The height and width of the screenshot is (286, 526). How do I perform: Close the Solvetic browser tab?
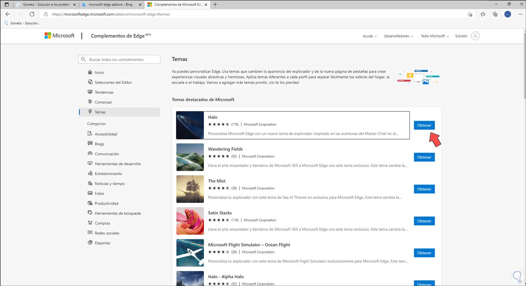click(x=74, y=4)
